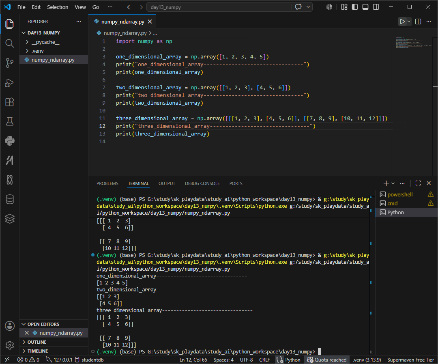The image size is (438, 364).
Task: Select the powershell terminal instance
Action: click(x=406, y=194)
